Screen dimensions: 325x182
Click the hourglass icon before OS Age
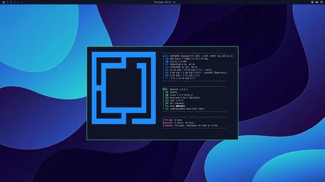(x=164, y=120)
